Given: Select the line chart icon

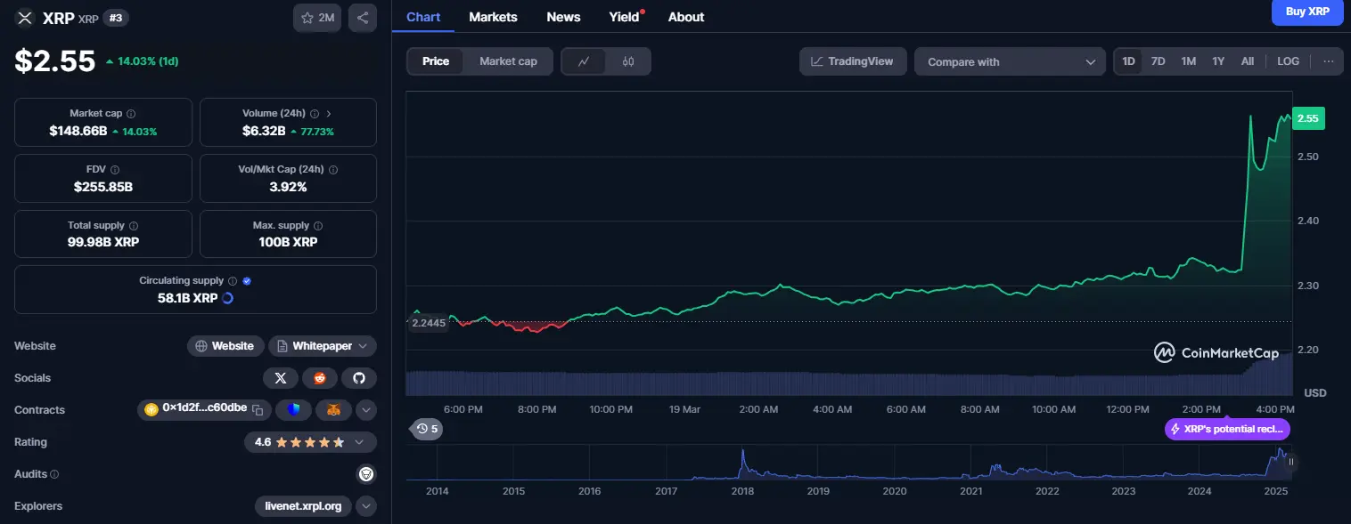Looking at the screenshot, I should pyautogui.click(x=584, y=61).
